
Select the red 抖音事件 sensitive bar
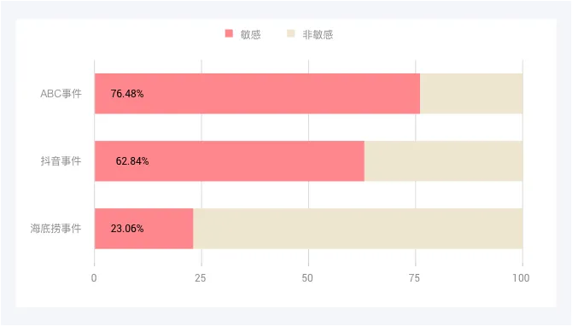click(230, 161)
